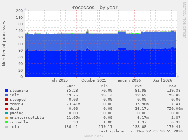Image resolution: width=188 pixels, height=140 pixels.
Task: Select the stopped legend color square
Action: click(x=6, y=100)
